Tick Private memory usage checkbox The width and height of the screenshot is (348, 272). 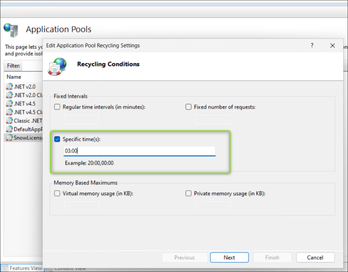pos(188,193)
